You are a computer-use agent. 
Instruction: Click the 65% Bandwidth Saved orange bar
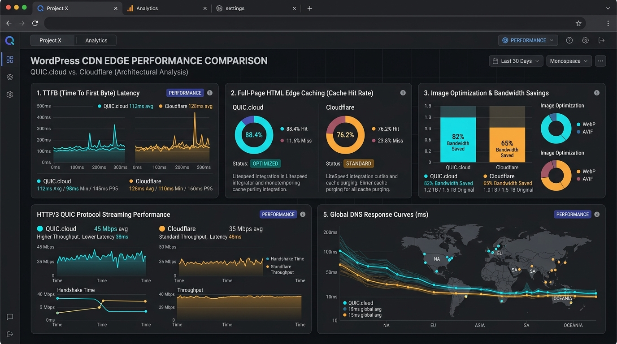tap(507, 145)
